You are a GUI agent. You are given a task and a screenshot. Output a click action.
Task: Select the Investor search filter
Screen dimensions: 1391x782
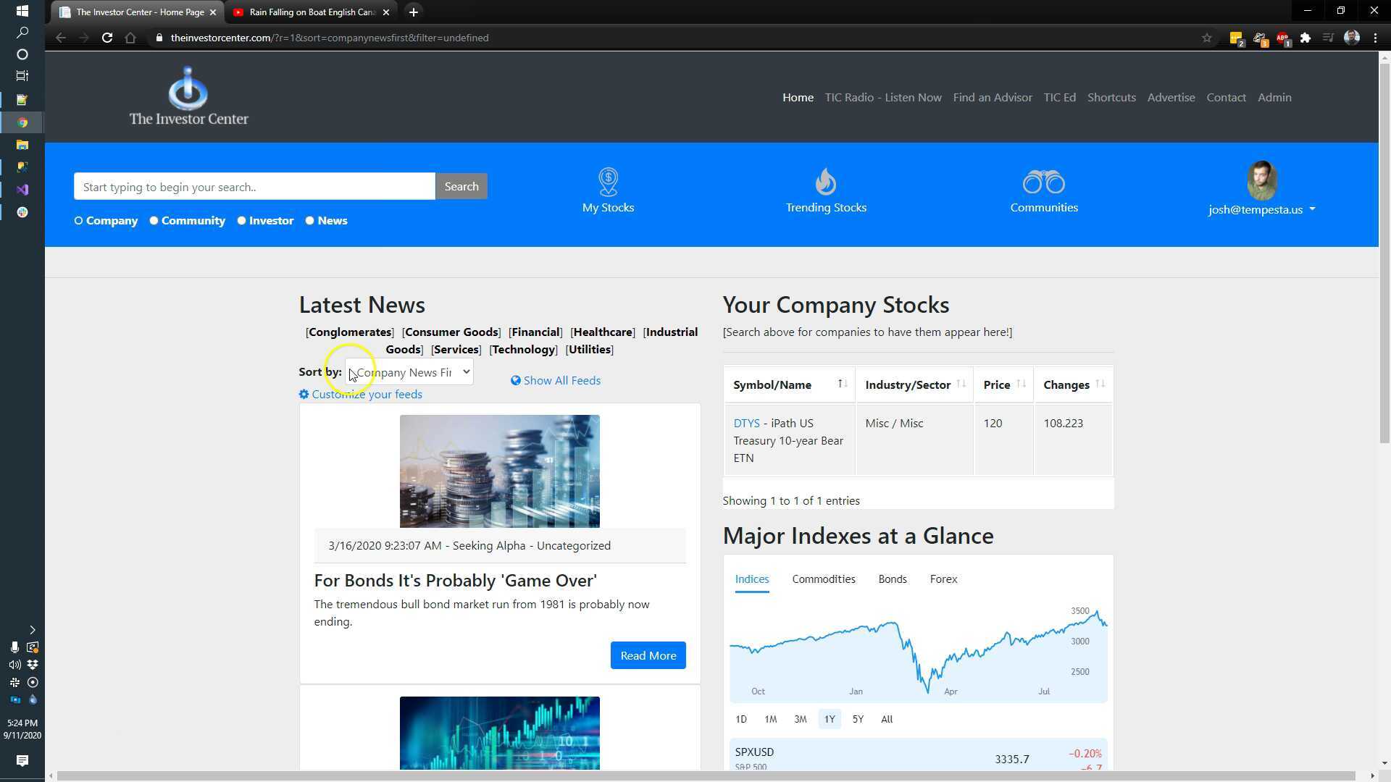coord(241,220)
